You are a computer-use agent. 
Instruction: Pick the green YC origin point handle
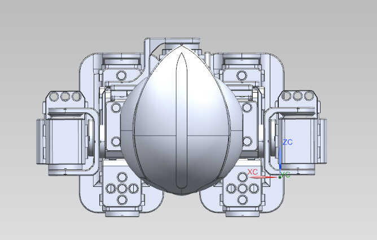280,177
